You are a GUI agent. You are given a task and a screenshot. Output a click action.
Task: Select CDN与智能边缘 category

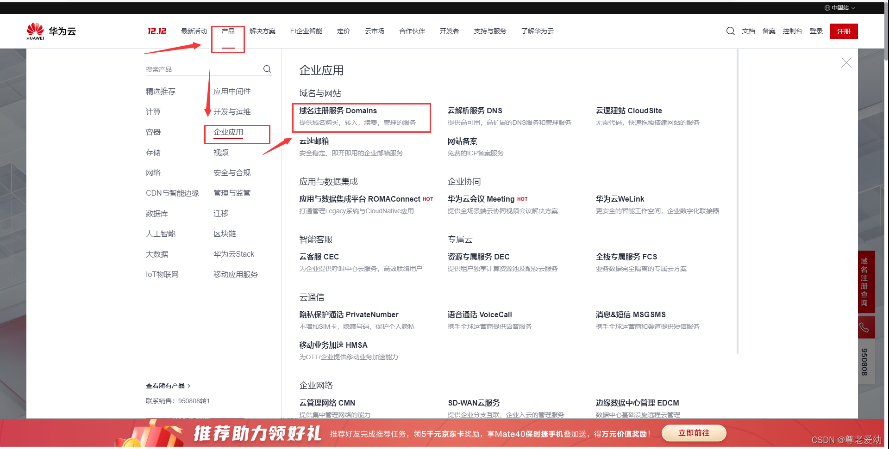point(172,193)
